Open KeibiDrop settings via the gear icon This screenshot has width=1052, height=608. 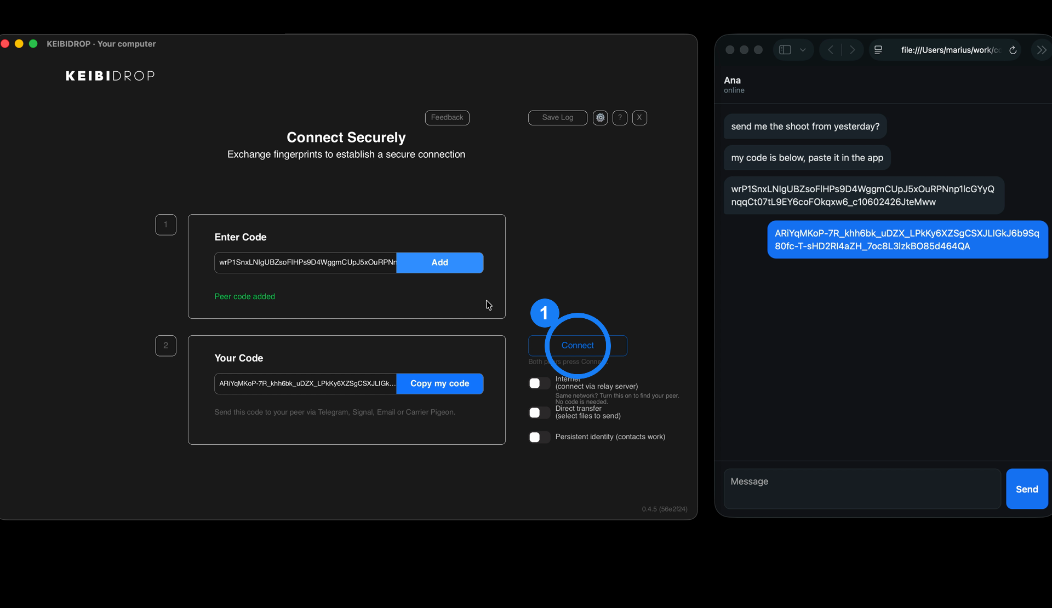(x=600, y=118)
